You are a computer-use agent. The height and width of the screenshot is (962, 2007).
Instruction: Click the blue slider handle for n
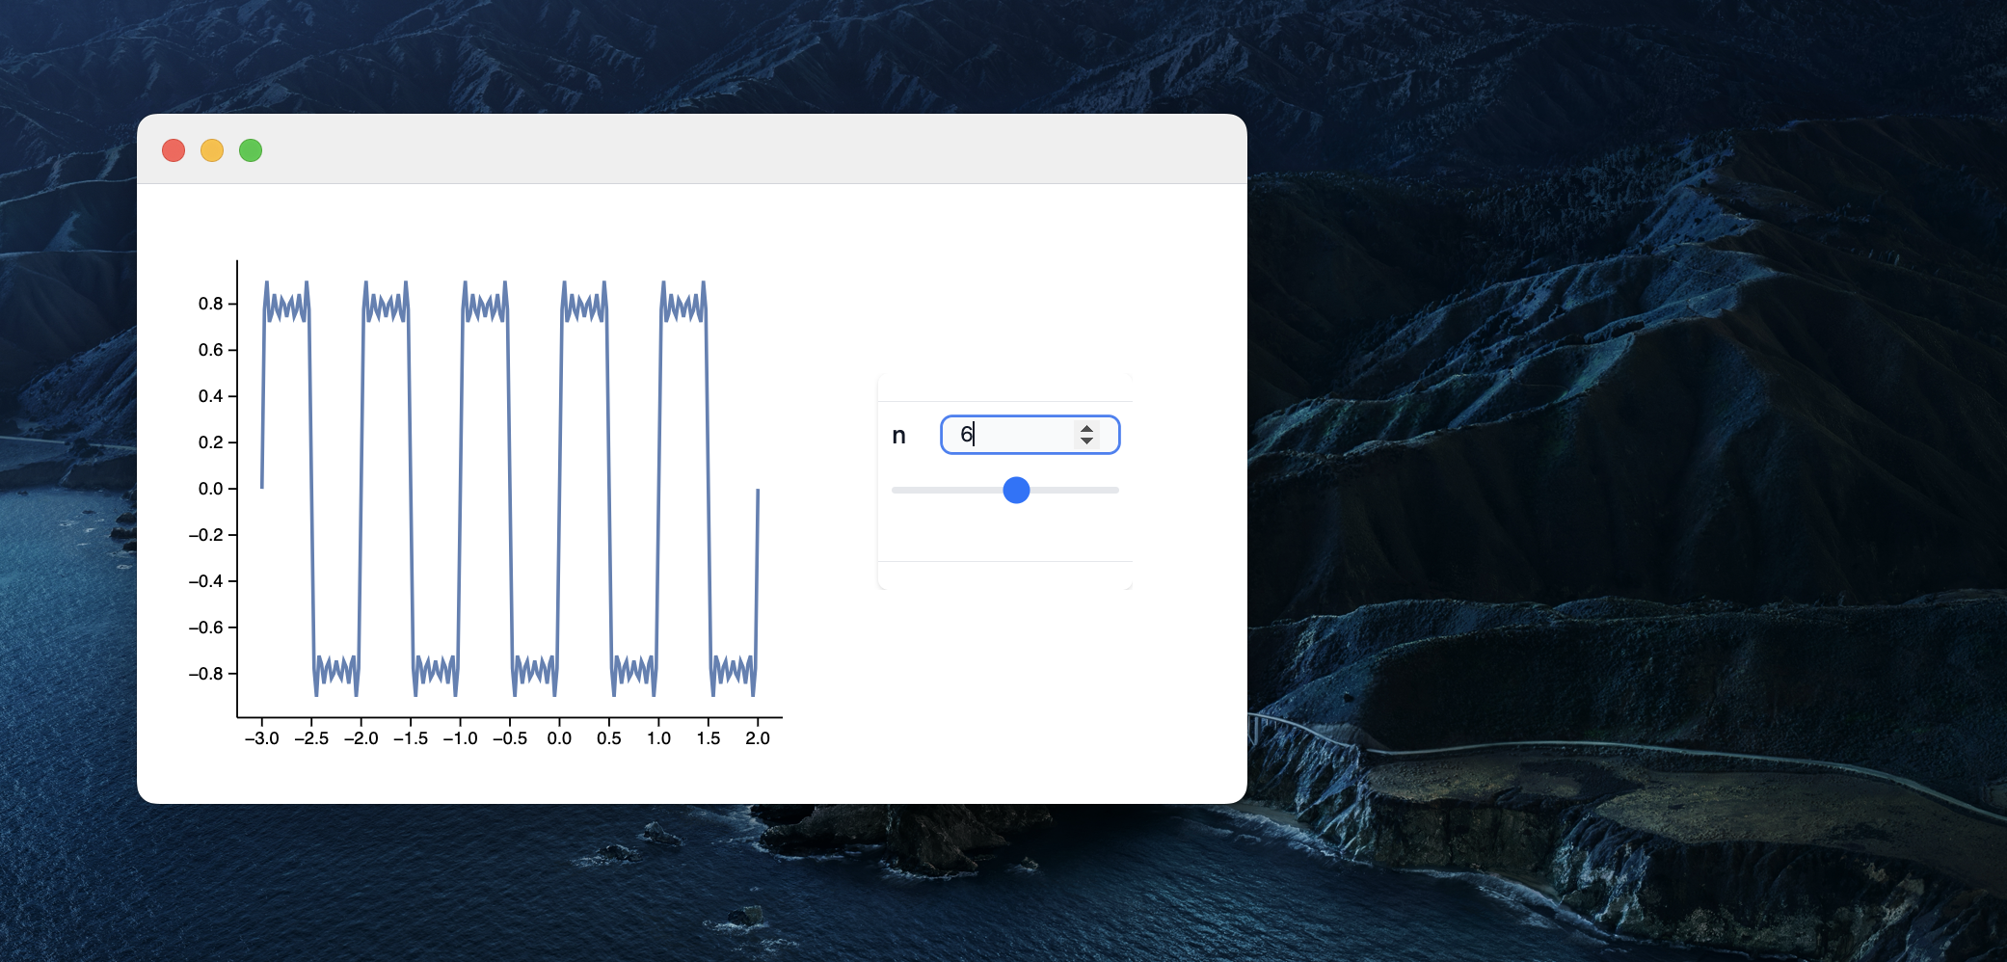pyautogui.click(x=1016, y=490)
